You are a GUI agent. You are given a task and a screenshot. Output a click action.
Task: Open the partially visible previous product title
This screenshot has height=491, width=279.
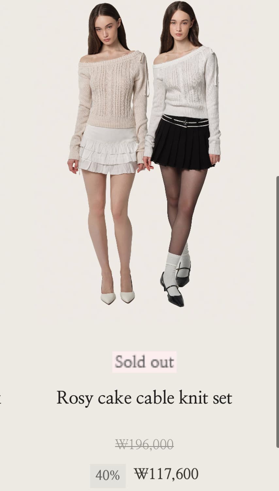[1, 398]
